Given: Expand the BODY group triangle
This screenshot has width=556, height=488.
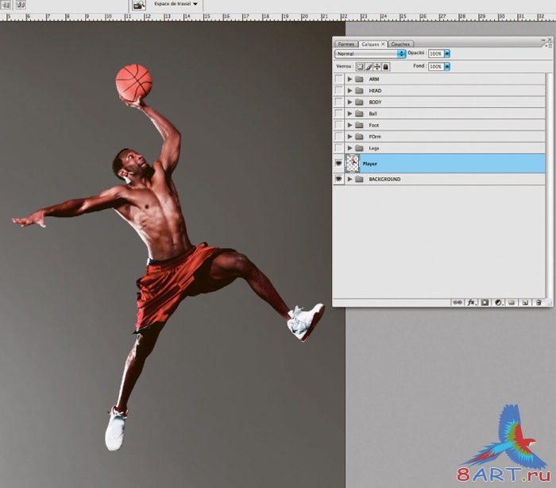Looking at the screenshot, I should coord(349,102).
